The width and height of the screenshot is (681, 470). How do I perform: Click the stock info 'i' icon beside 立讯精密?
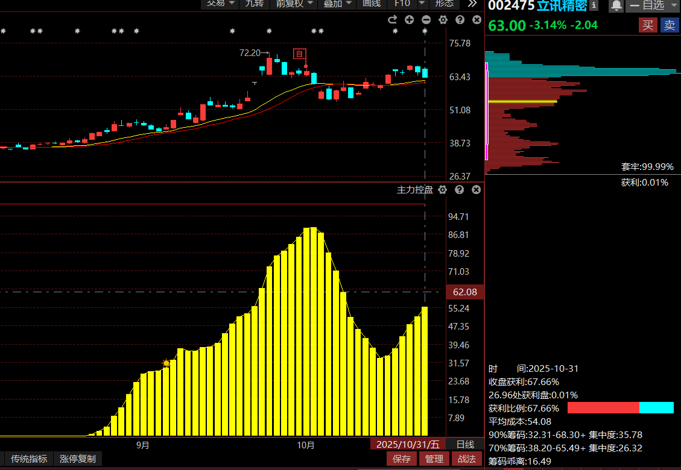coord(594,5)
